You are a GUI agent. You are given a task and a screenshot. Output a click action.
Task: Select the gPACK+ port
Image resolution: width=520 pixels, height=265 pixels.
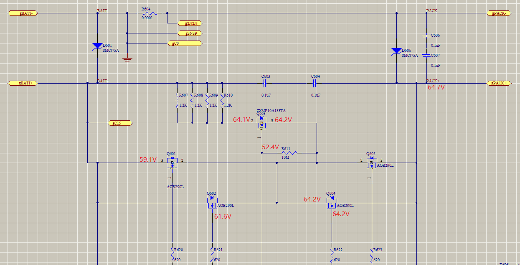(x=499, y=83)
